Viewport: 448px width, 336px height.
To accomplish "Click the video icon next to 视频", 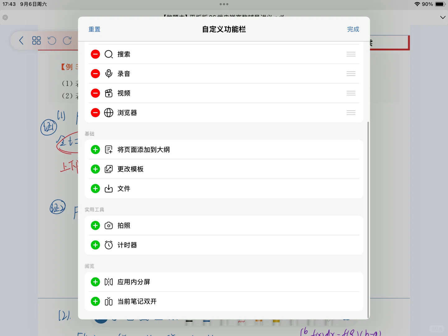I will click(x=109, y=93).
